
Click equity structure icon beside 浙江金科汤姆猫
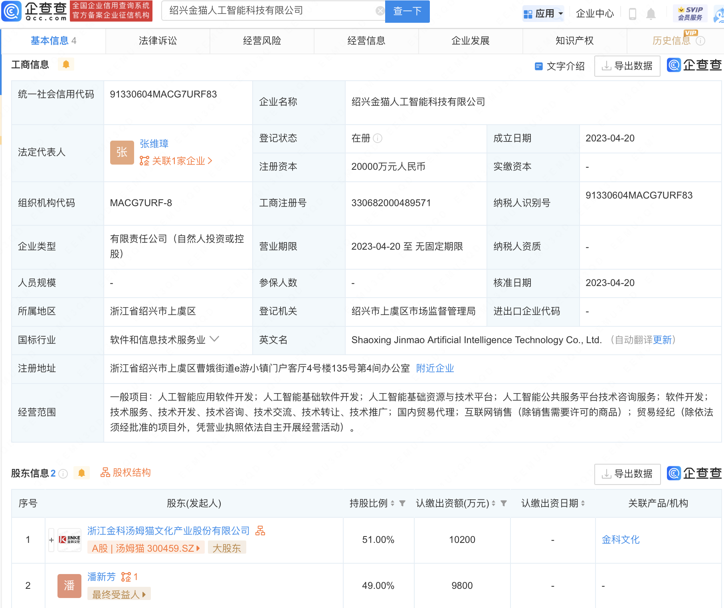pos(260,531)
